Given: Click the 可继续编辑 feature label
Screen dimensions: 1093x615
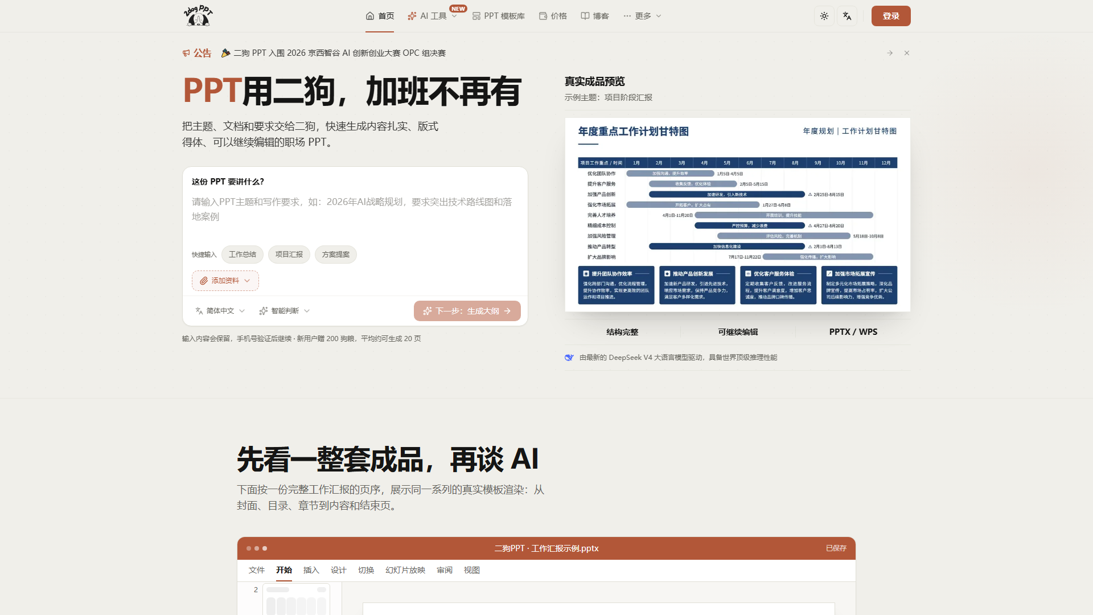Looking at the screenshot, I should (x=738, y=332).
